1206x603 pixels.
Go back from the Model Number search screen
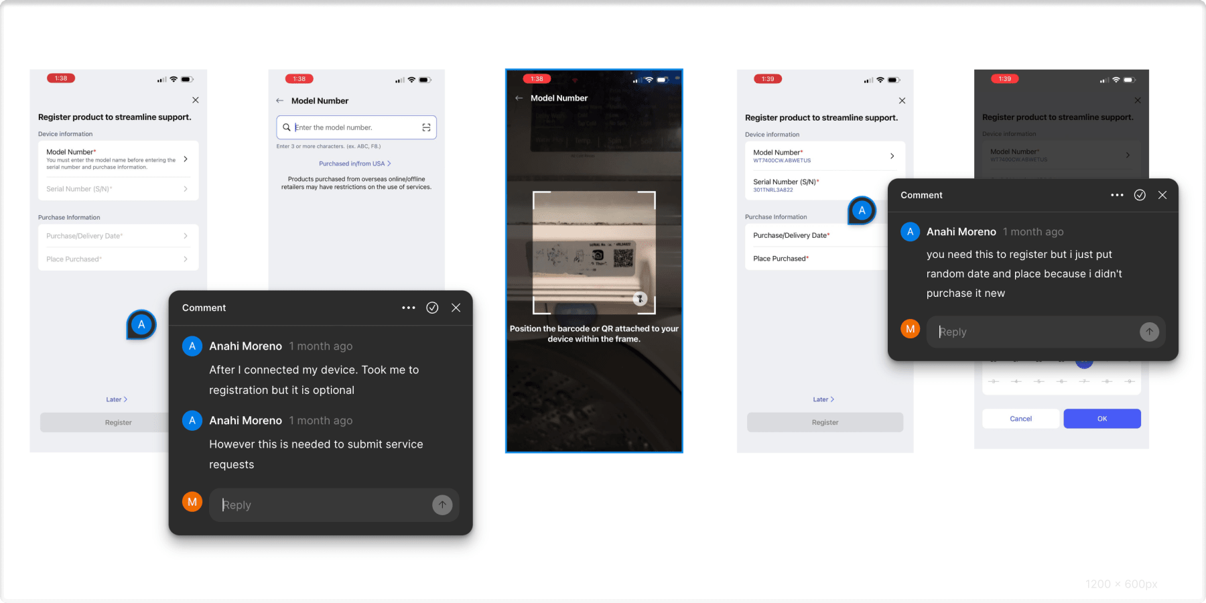[x=280, y=101]
